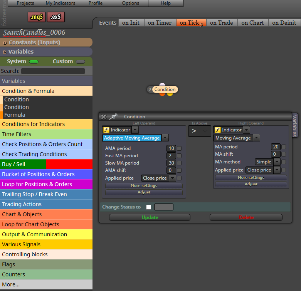The width and height of the screenshot is (301, 291).
Task: Click the orange output dot under Condition block
Action: pyautogui.click(x=162, y=94)
